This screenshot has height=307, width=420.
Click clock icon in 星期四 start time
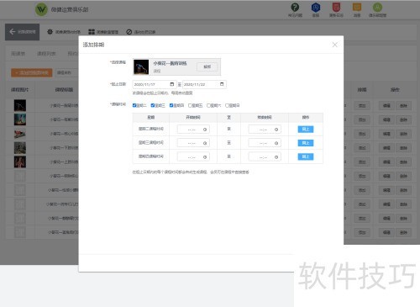coord(205,157)
